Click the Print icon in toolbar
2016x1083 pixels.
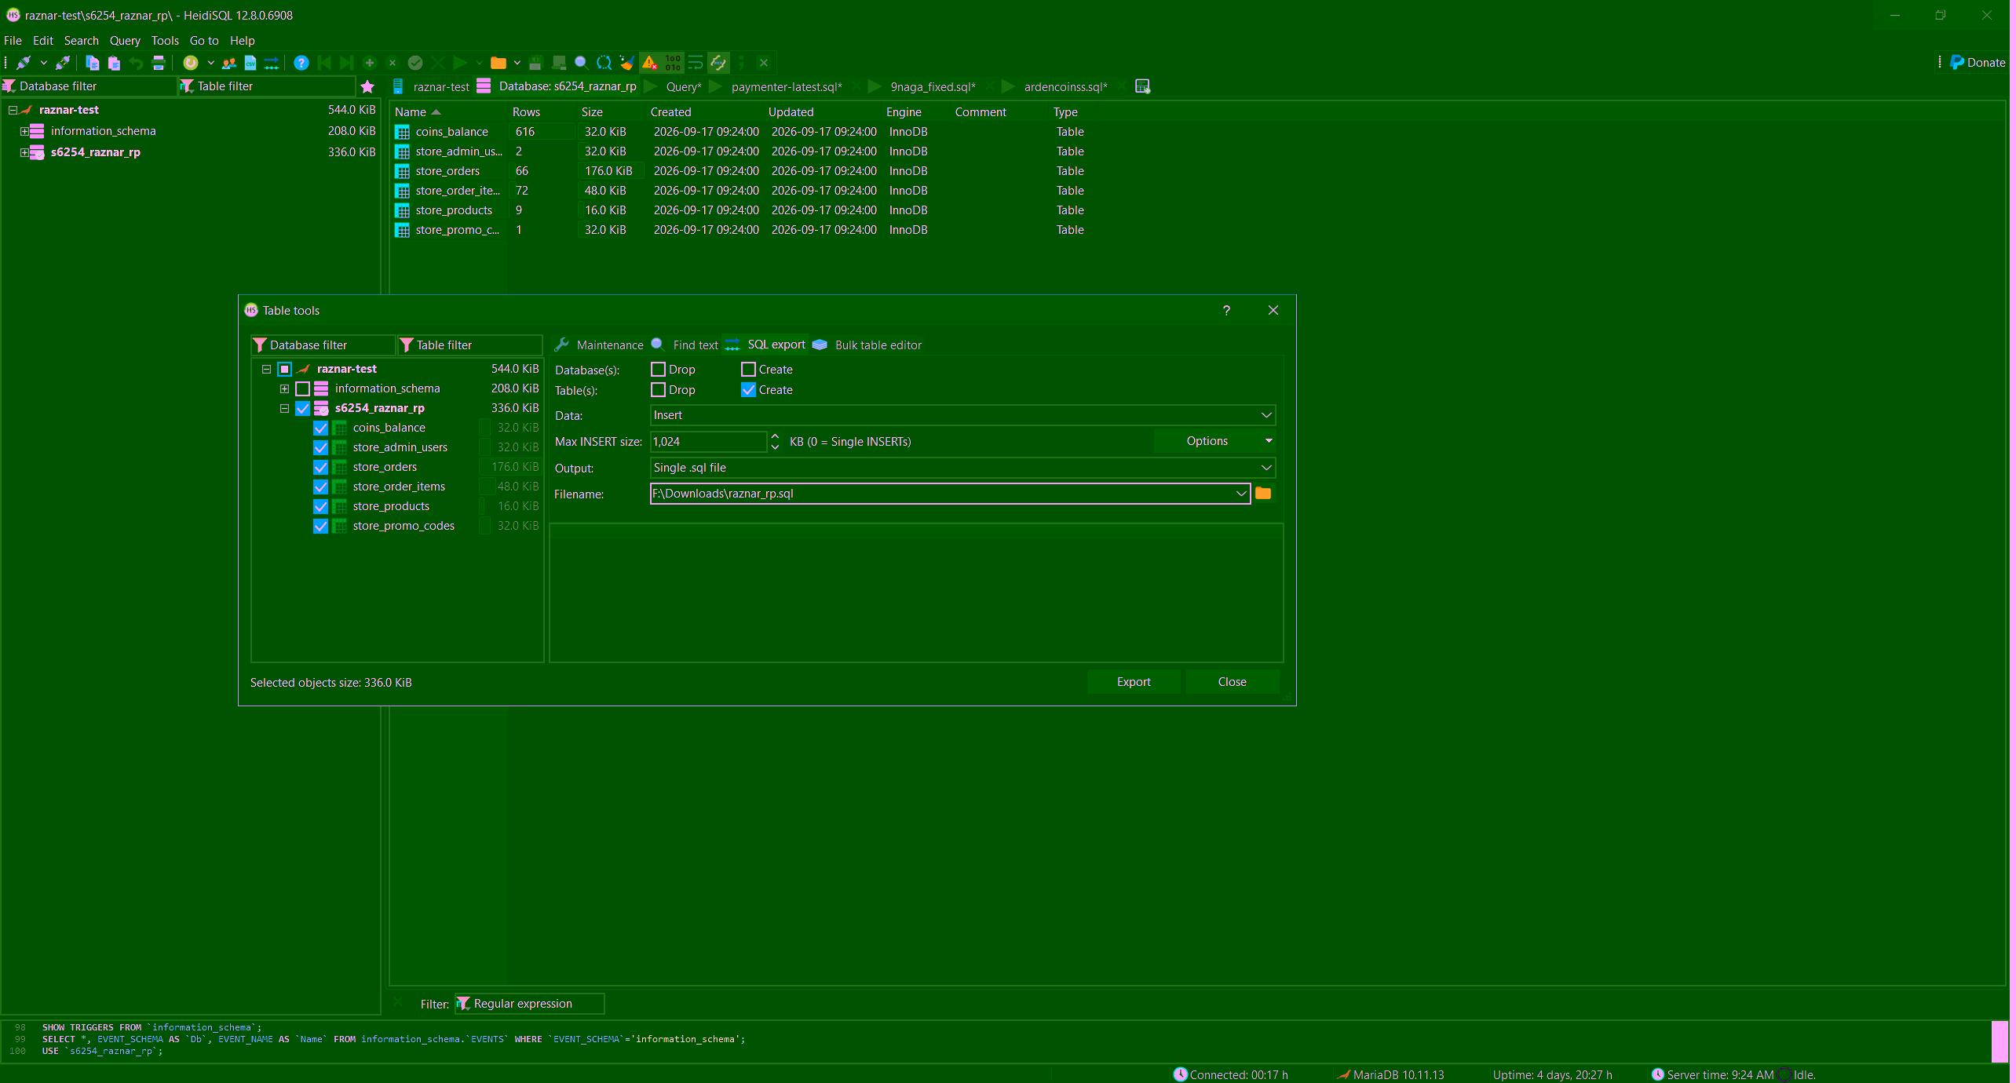click(159, 63)
